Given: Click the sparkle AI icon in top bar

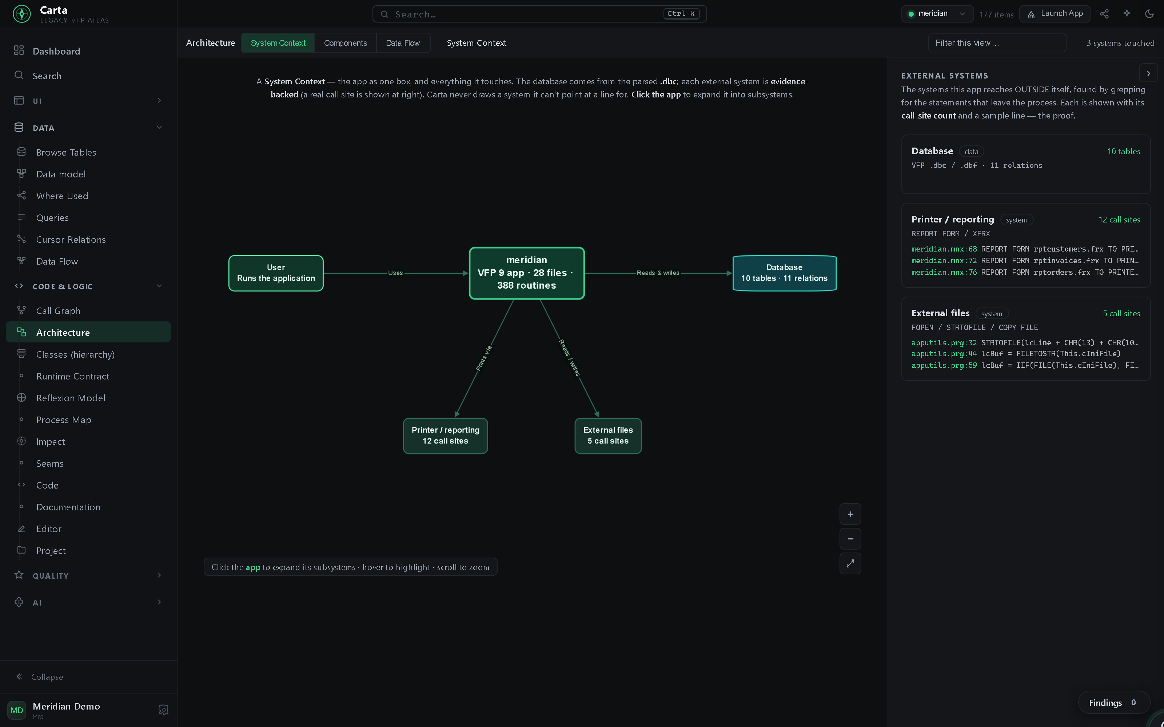Looking at the screenshot, I should (x=1127, y=13).
